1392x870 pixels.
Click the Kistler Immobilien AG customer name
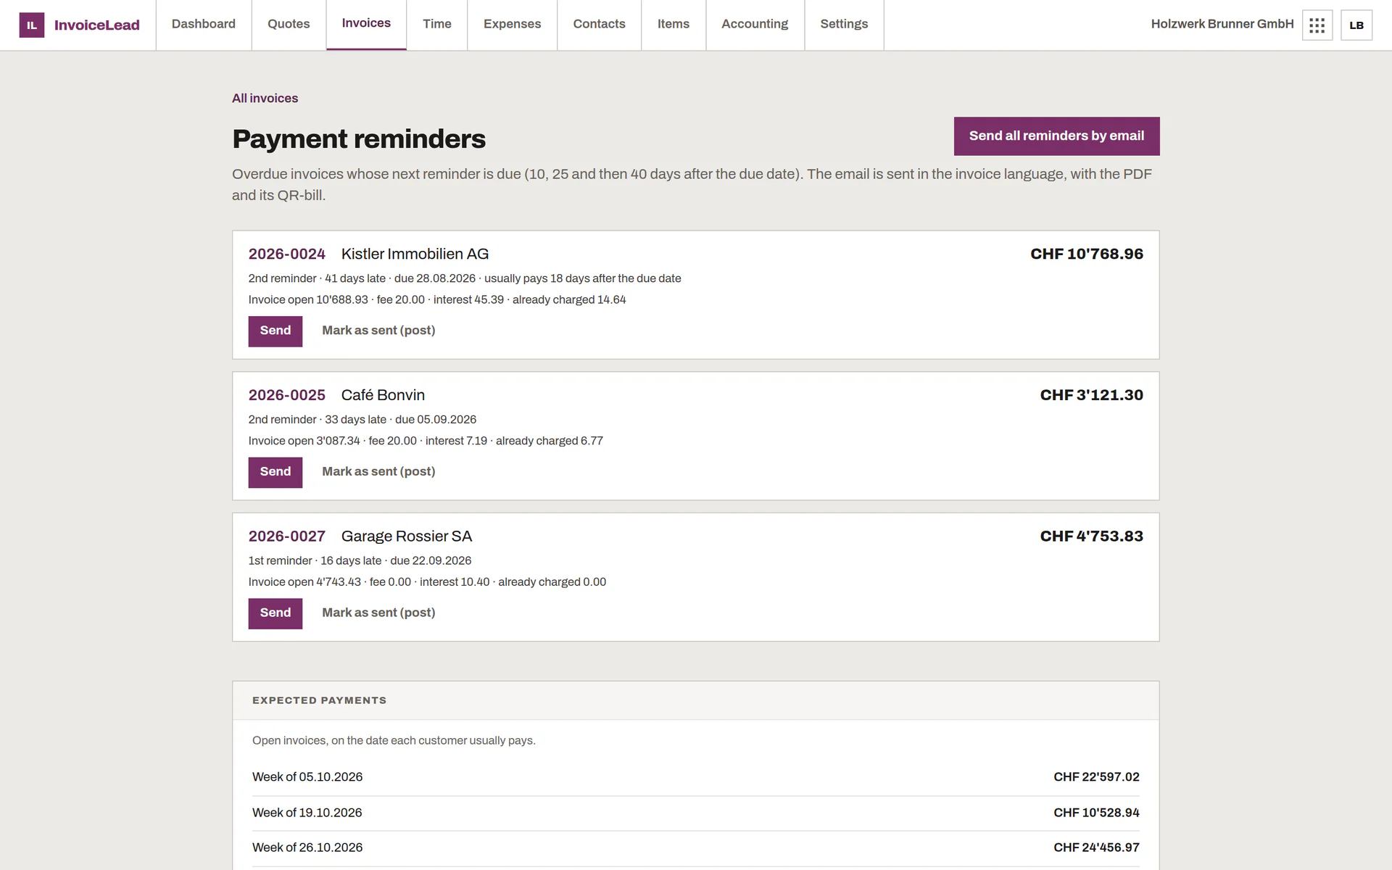coord(415,254)
